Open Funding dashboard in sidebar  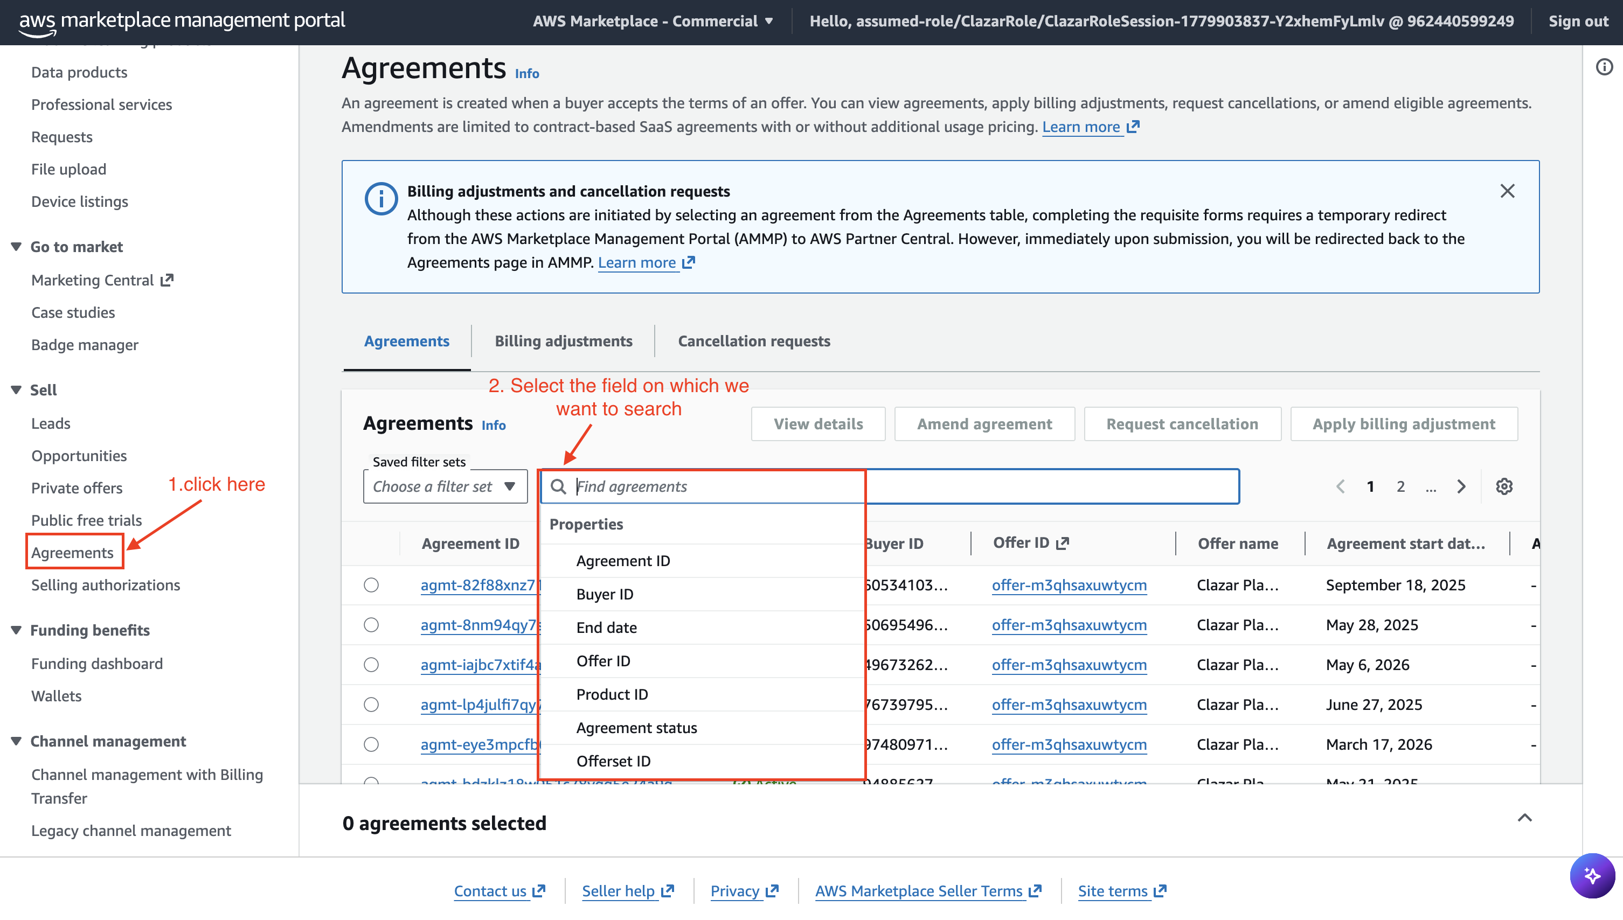[96, 664]
